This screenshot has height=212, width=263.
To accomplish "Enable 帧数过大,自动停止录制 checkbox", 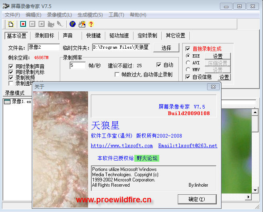I will tap(117, 74).
